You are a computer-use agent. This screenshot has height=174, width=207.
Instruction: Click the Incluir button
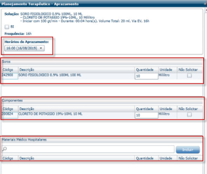point(188,150)
